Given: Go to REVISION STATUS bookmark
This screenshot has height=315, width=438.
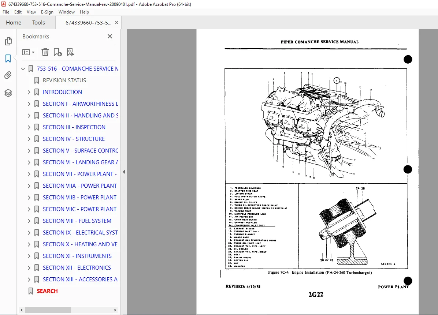Looking at the screenshot, I should coord(64,80).
